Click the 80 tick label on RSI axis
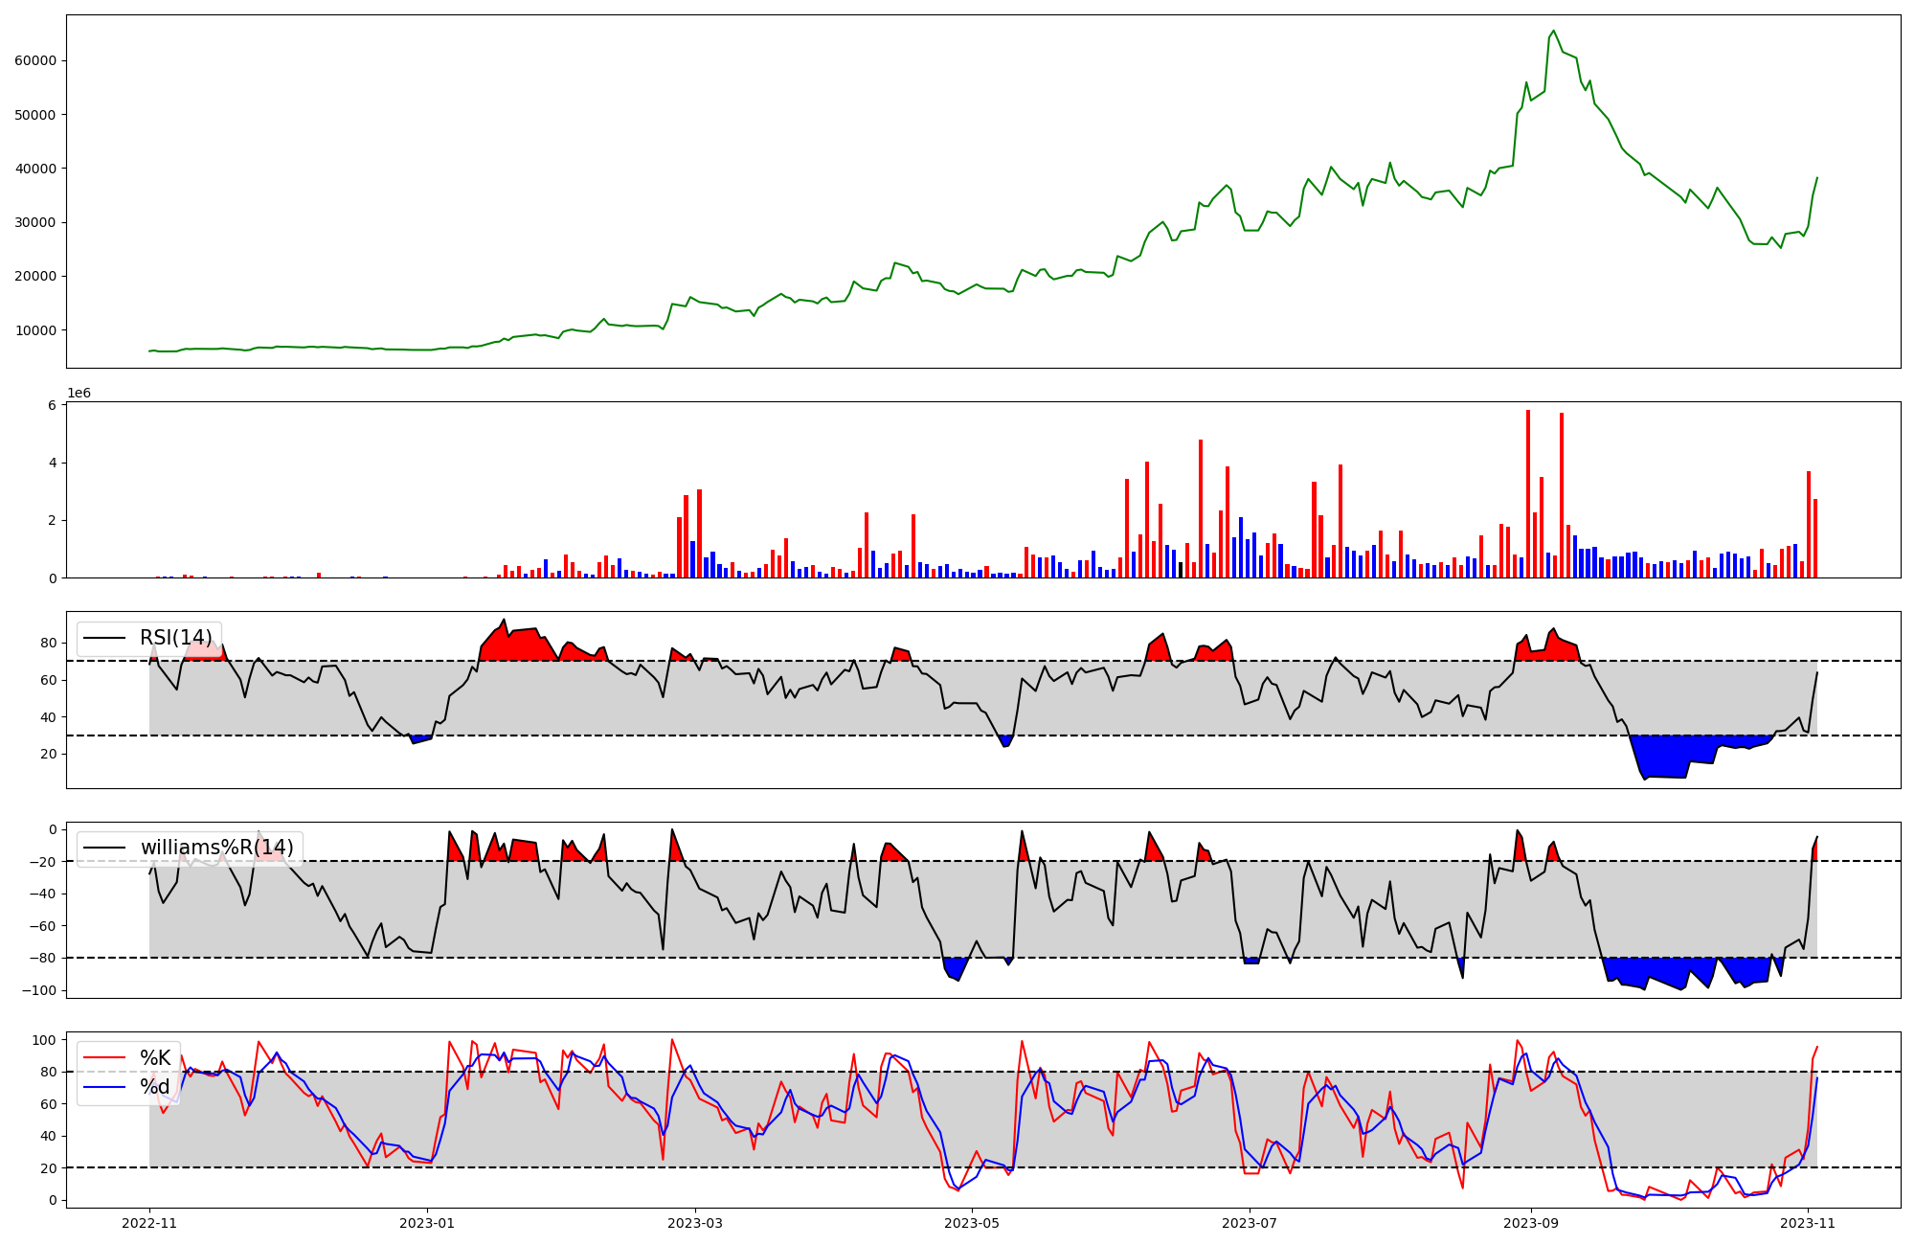This screenshot has width=1915, height=1245. click(x=49, y=644)
